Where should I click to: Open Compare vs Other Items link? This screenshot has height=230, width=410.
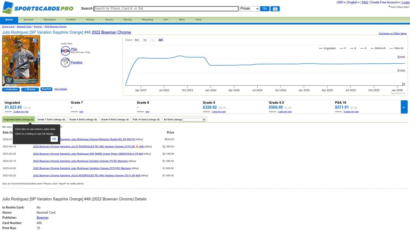coord(393,33)
